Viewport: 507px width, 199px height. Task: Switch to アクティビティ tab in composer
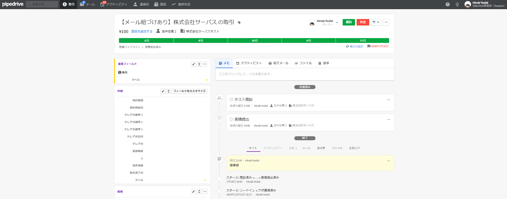click(x=249, y=63)
